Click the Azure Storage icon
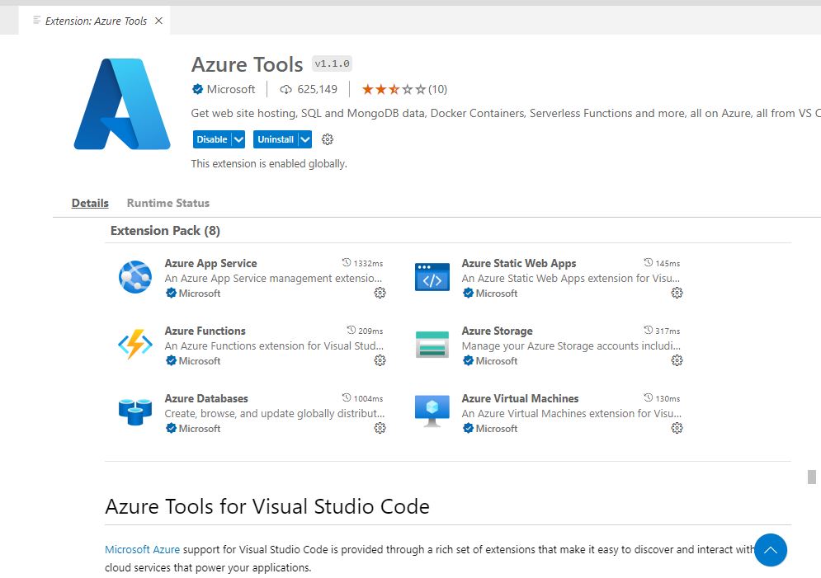The image size is (821, 578). [x=432, y=344]
